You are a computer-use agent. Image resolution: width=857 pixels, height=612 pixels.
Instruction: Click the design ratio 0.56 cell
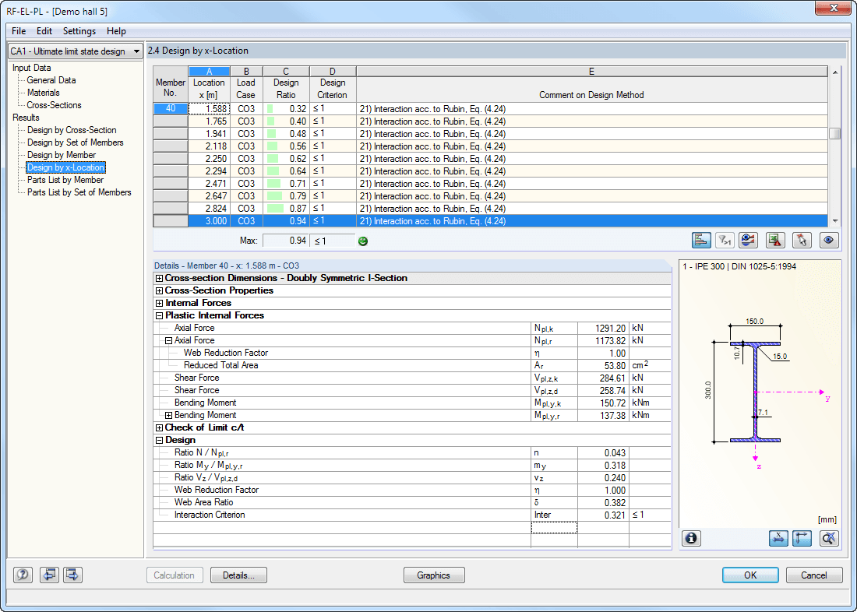tap(286, 146)
